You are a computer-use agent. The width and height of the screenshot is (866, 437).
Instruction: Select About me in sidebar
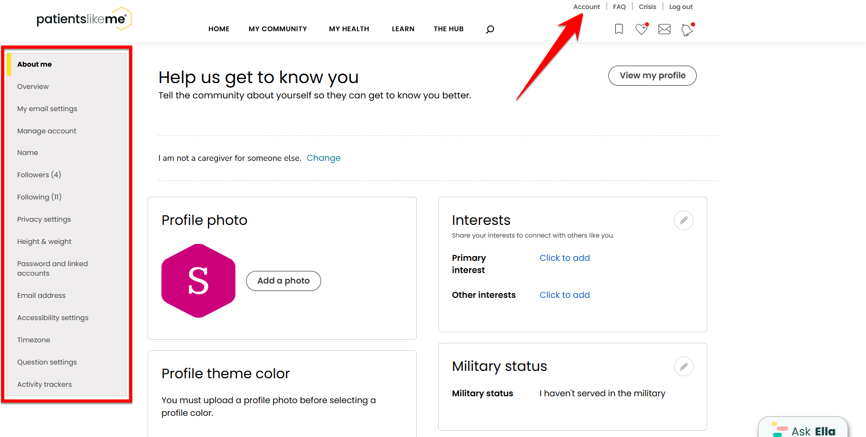point(34,65)
